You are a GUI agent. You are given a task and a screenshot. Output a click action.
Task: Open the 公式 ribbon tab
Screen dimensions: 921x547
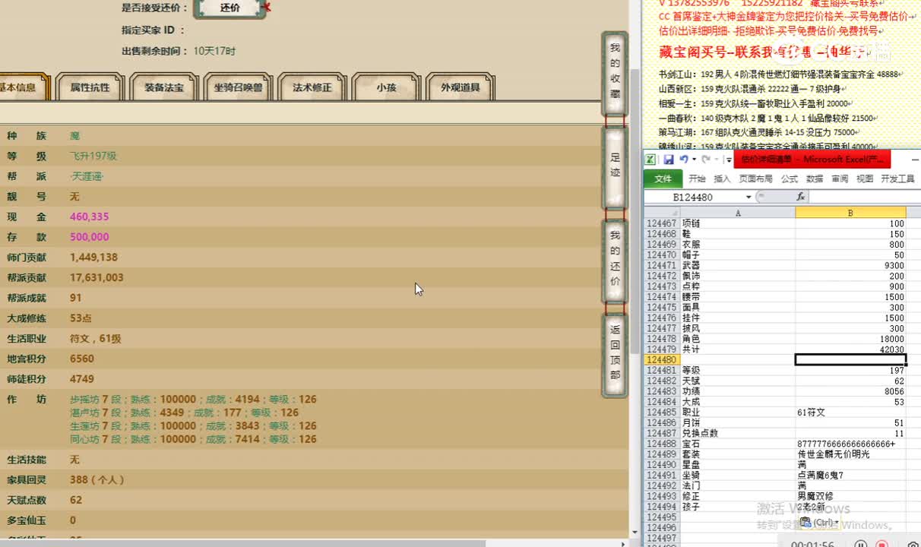[x=790, y=179]
